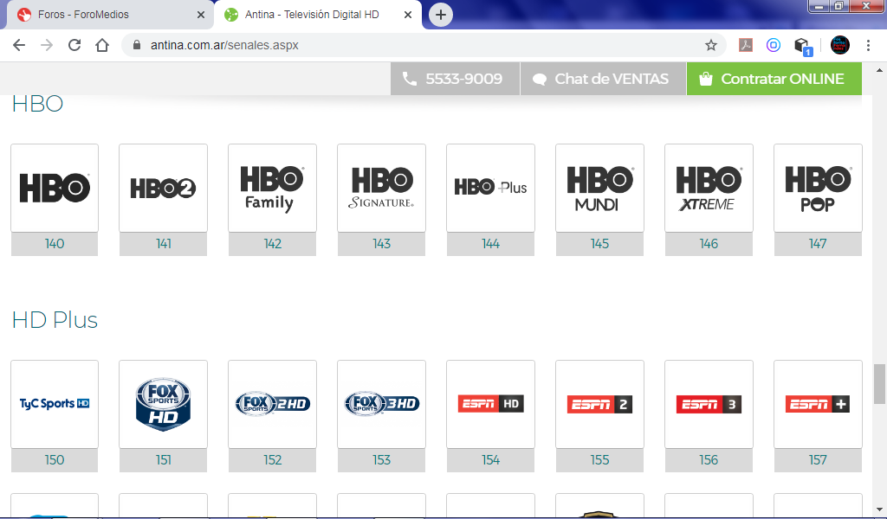Screen dimensions: 887x519
Task: Select the Antina - Televisión Digital HD tab
Action: pyautogui.click(x=318, y=15)
